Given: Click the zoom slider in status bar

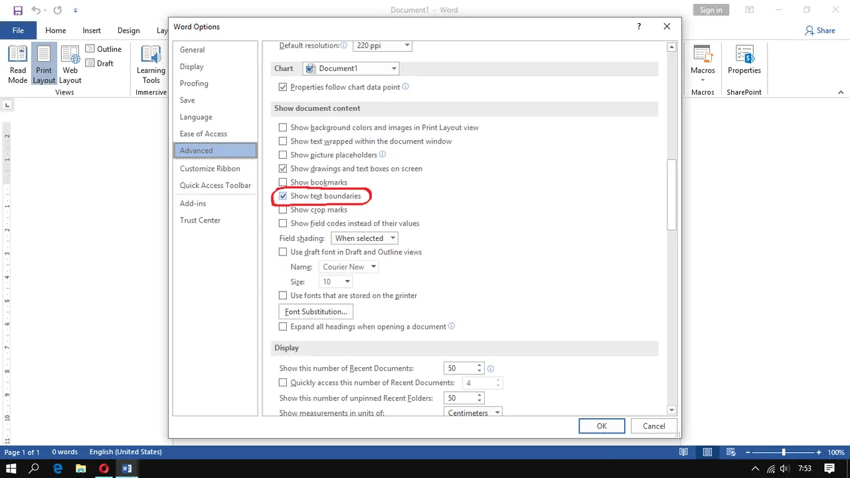Looking at the screenshot, I should (784, 452).
